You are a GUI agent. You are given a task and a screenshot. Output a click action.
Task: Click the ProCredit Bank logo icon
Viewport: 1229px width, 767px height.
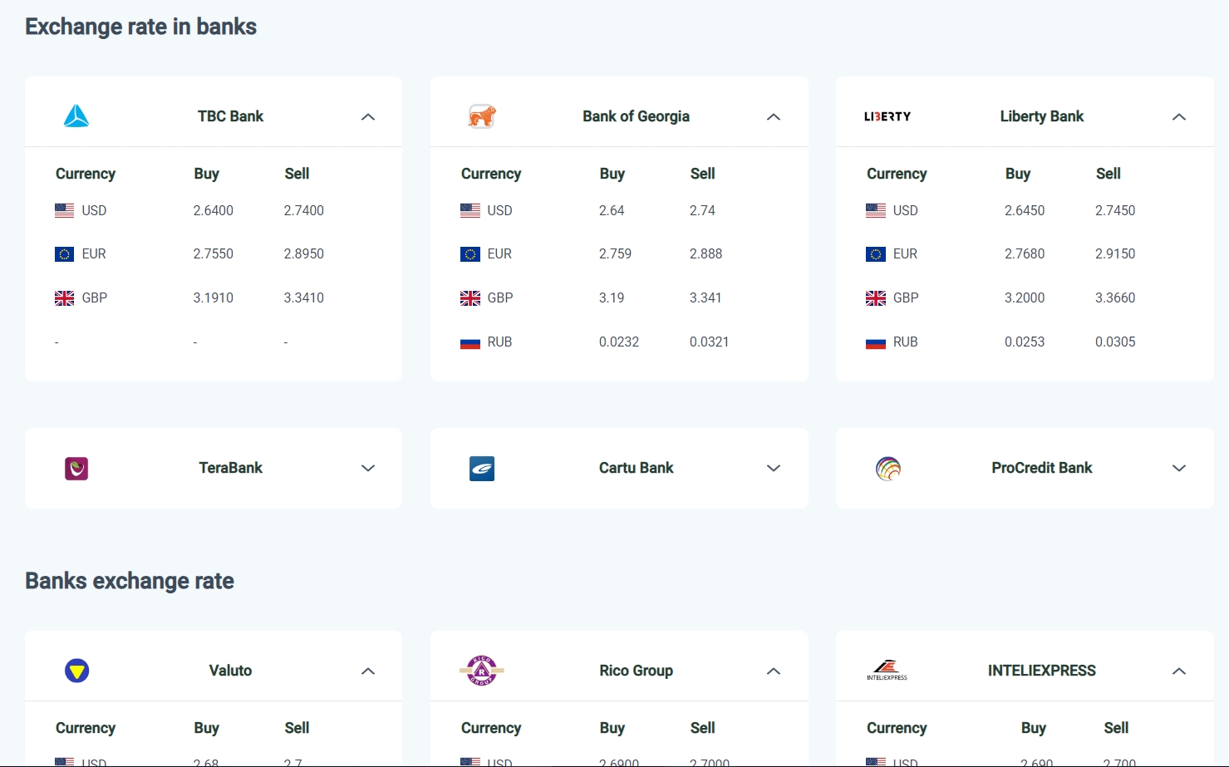[888, 469]
